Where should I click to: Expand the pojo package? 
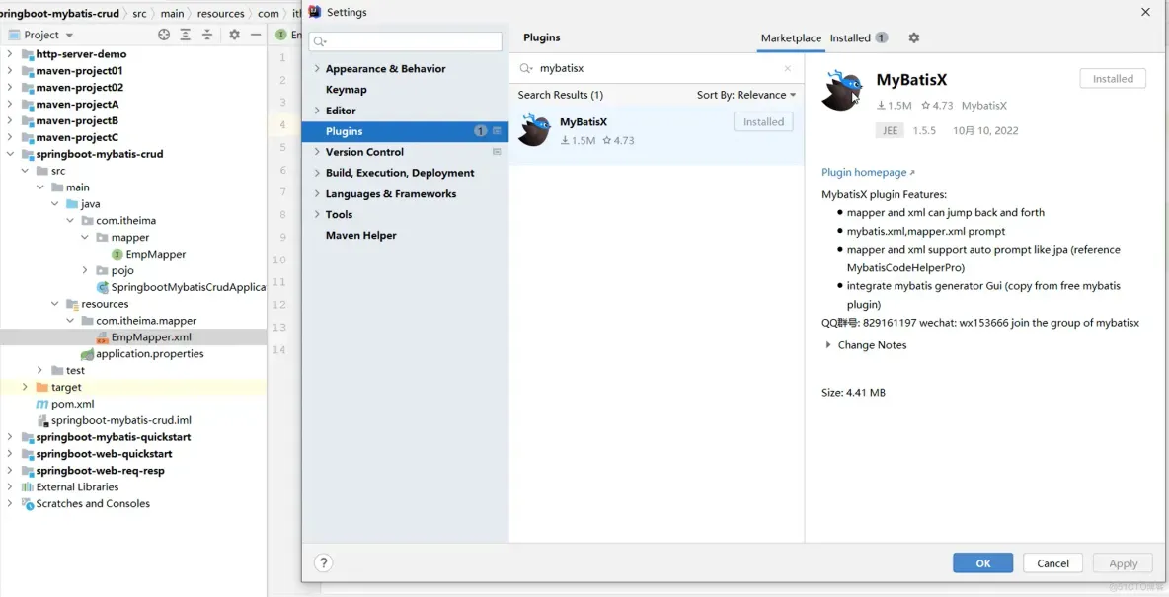[x=85, y=270]
